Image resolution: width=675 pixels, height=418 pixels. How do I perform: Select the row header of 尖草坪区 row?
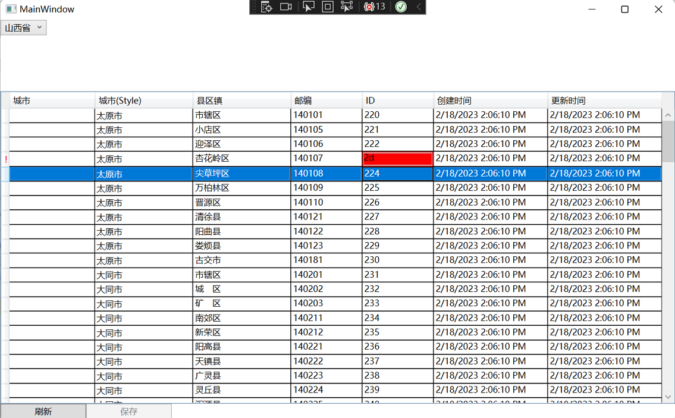coord(5,174)
